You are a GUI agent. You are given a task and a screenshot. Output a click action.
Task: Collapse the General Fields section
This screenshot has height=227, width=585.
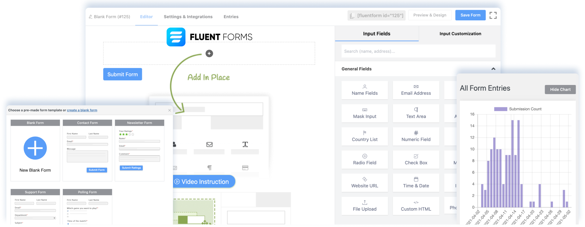tap(493, 69)
